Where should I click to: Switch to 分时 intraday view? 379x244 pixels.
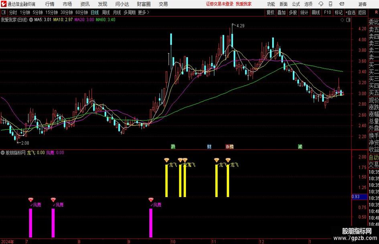(13, 12)
